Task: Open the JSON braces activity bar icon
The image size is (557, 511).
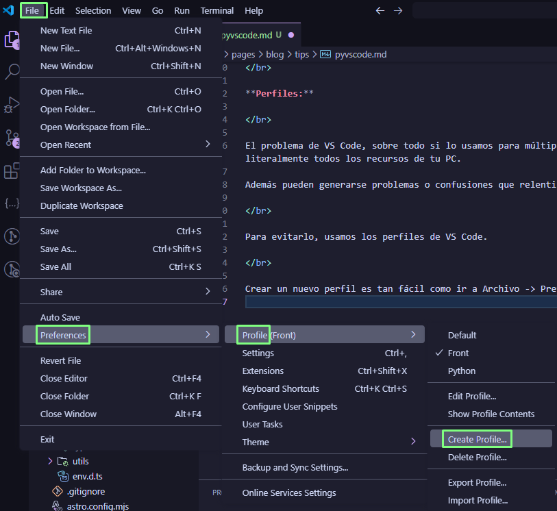Action: [12, 203]
